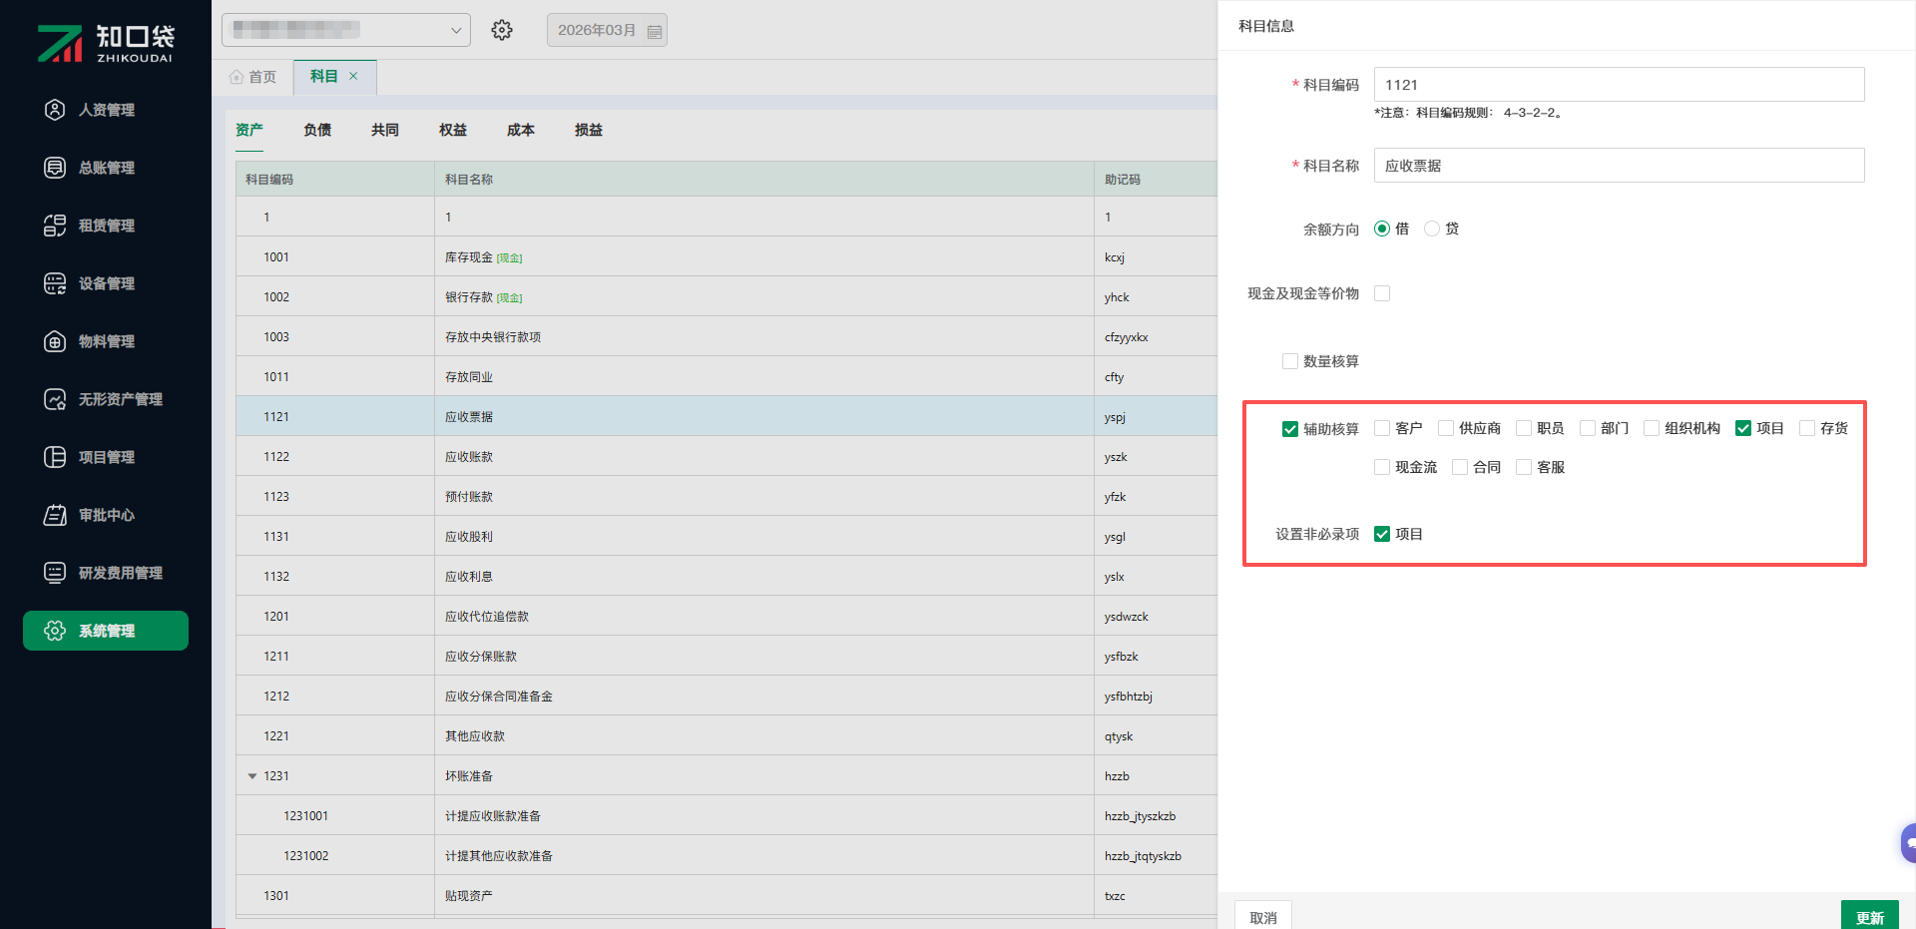Open the 租赁管理 sidebar icon

pos(55,226)
